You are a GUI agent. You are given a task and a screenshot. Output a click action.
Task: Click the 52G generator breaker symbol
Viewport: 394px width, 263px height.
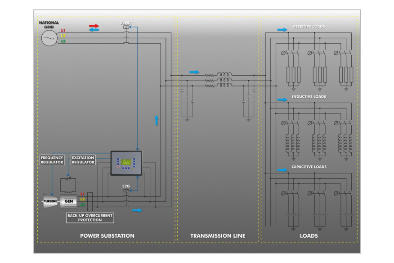point(126,190)
